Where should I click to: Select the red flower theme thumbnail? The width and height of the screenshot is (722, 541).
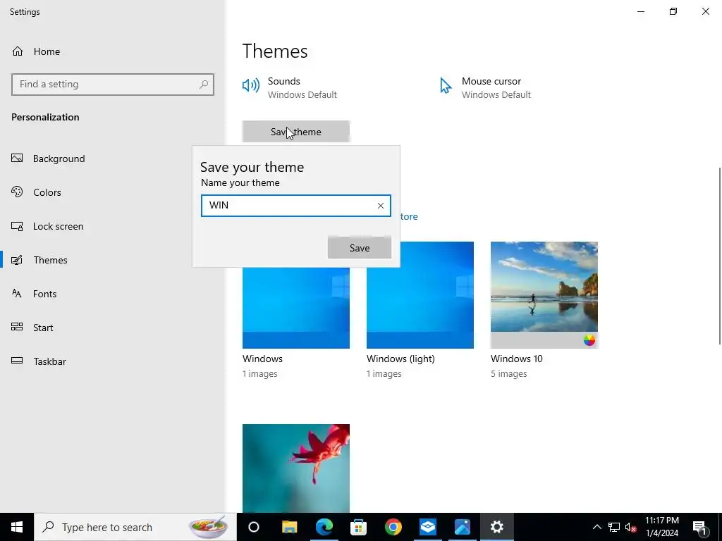296,468
